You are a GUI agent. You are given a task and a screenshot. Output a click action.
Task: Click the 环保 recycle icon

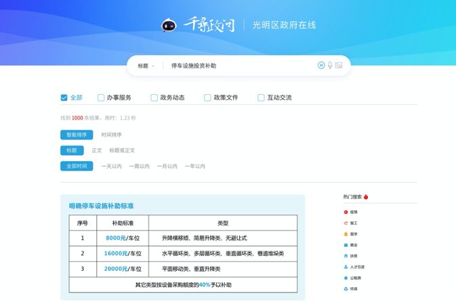click(346, 289)
